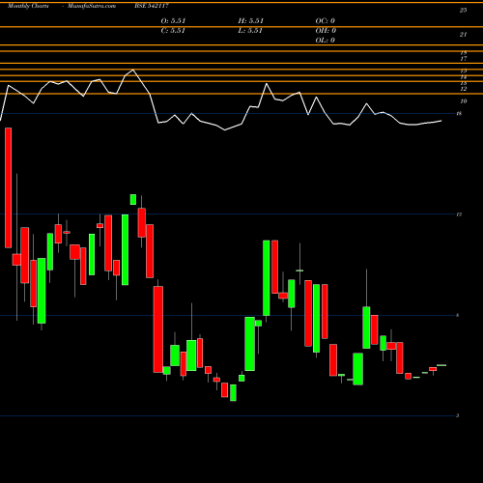Click the axis label '21'
This screenshot has width=483, height=483.
coord(463,35)
